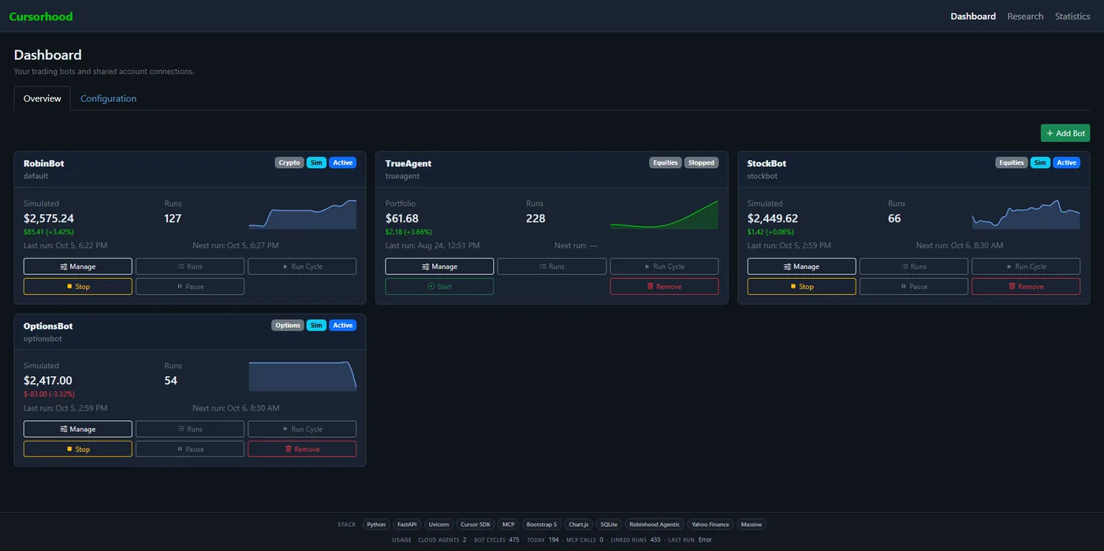Open the Research page
This screenshot has height=551, width=1104.
point(1025,16)
